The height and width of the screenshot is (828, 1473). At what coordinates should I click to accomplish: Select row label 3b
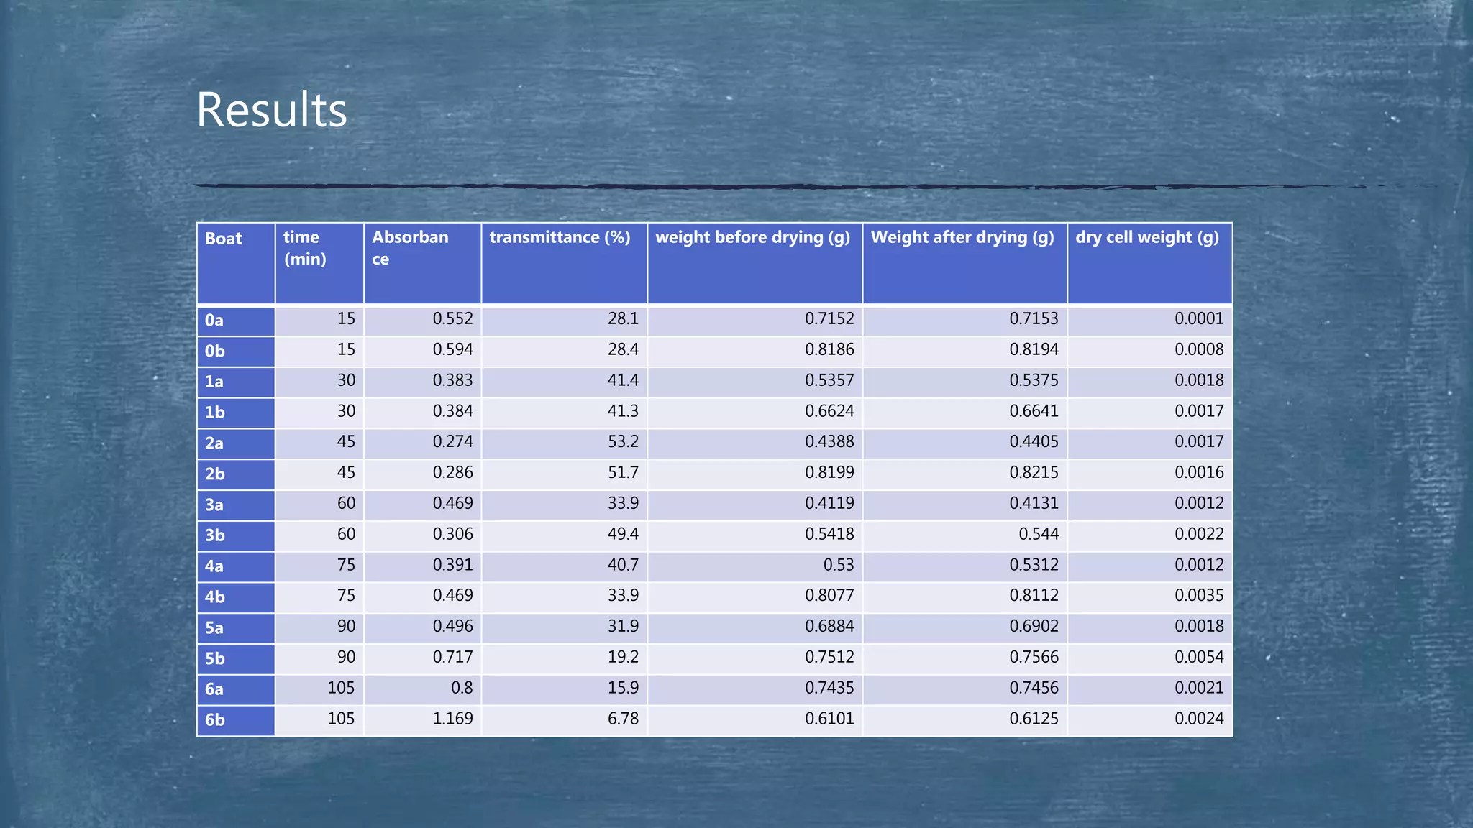(214, 535)
